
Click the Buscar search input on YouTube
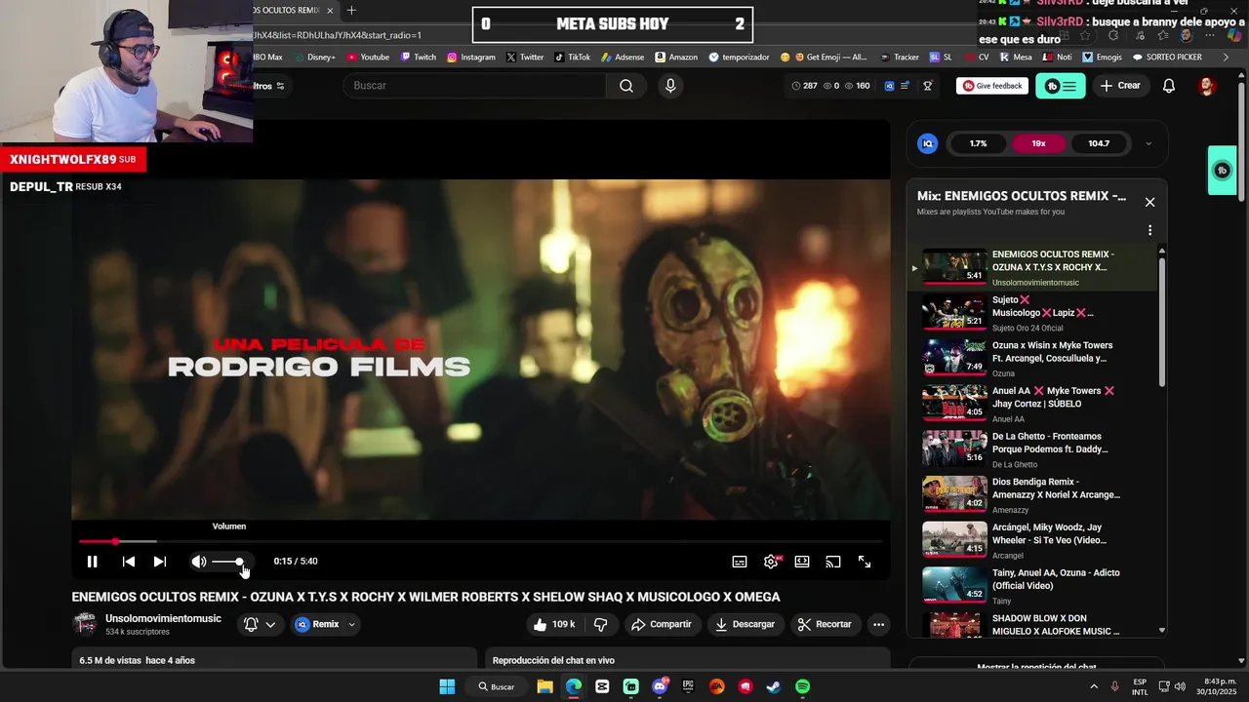[475, 86]
